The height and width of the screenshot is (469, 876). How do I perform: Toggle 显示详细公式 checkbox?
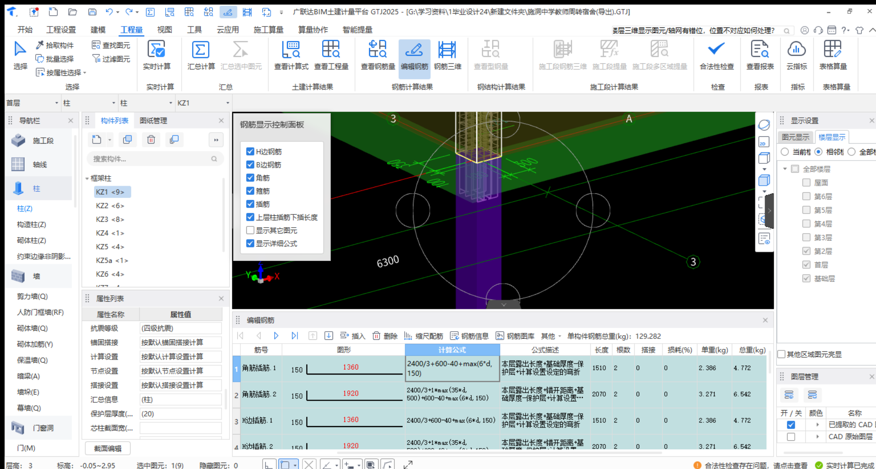(x=250, y=244)
